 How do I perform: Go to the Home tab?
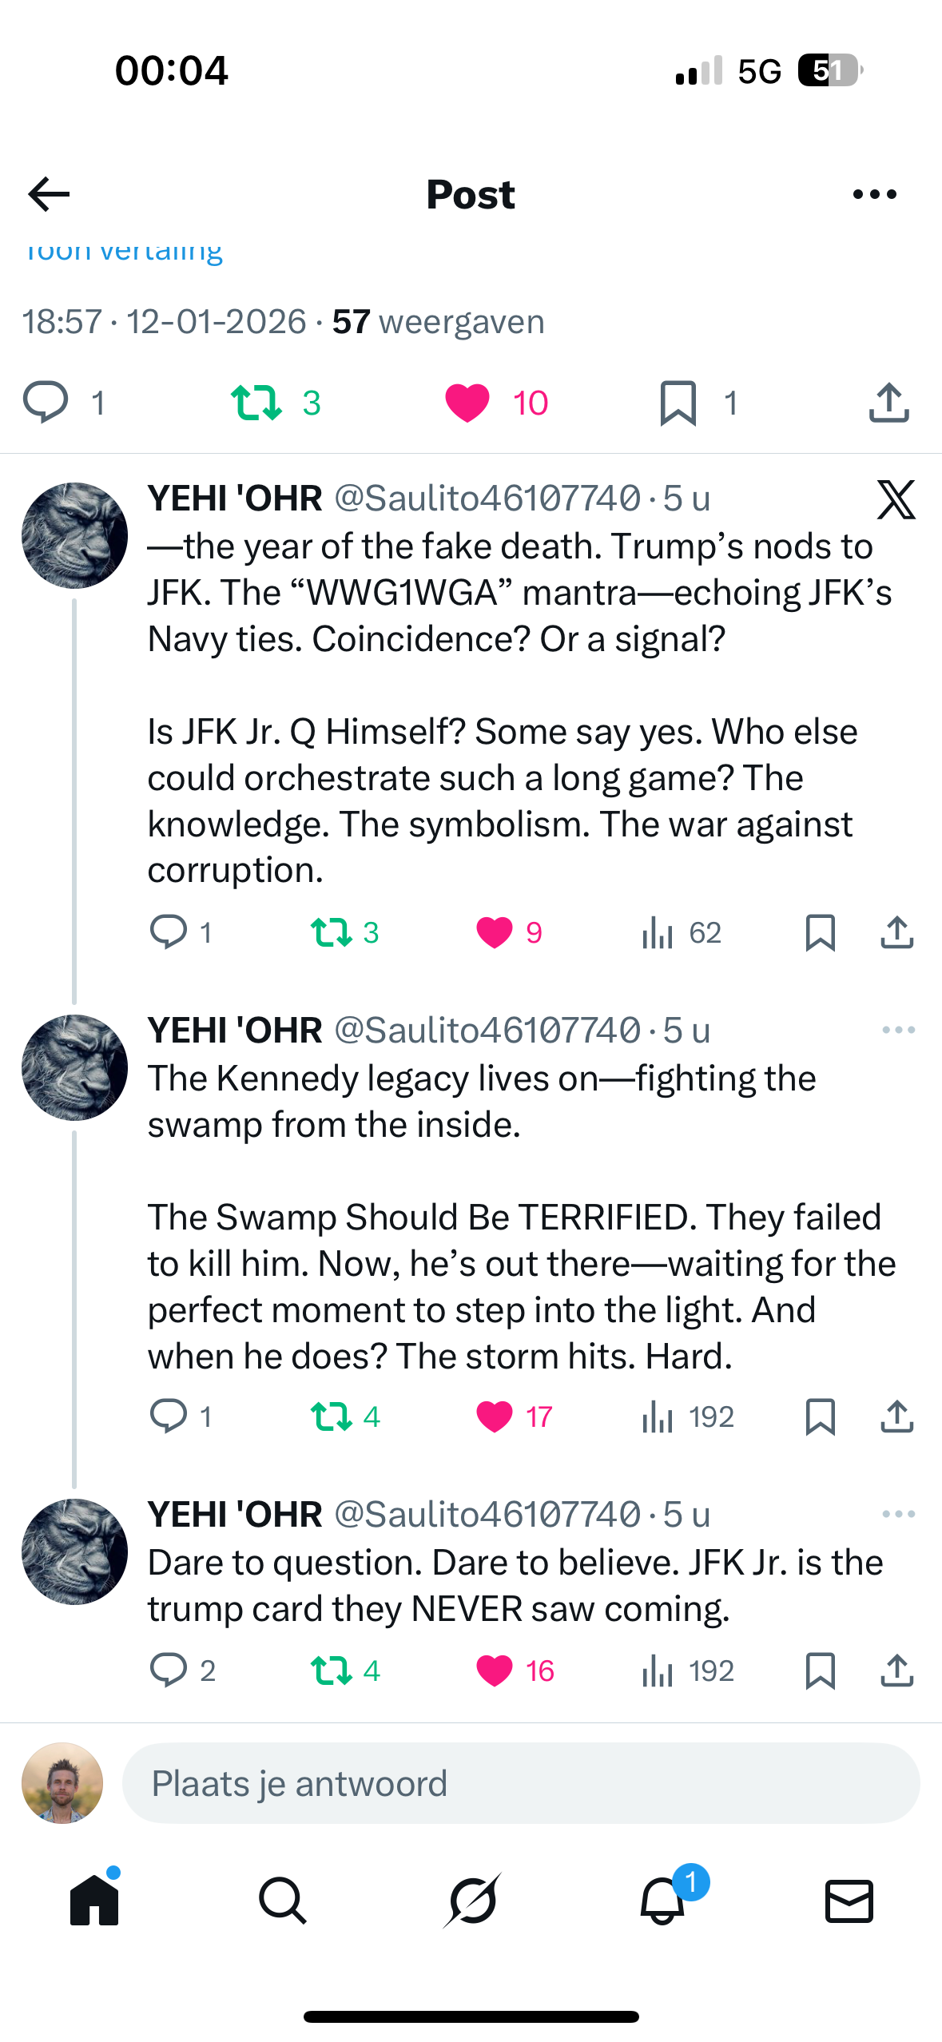tap(94, 1900)
